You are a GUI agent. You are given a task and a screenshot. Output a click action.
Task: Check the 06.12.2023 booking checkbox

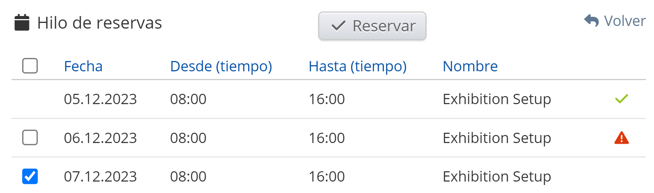tap(30, 138)
